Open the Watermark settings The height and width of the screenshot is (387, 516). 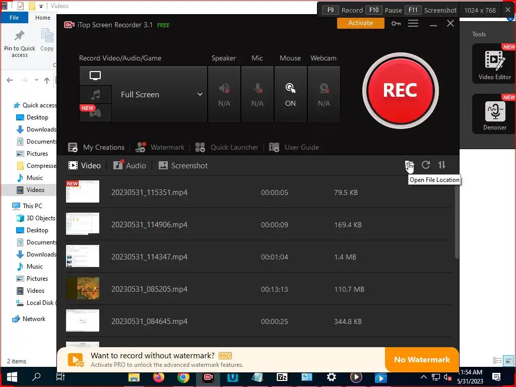[x=160, y=147]
